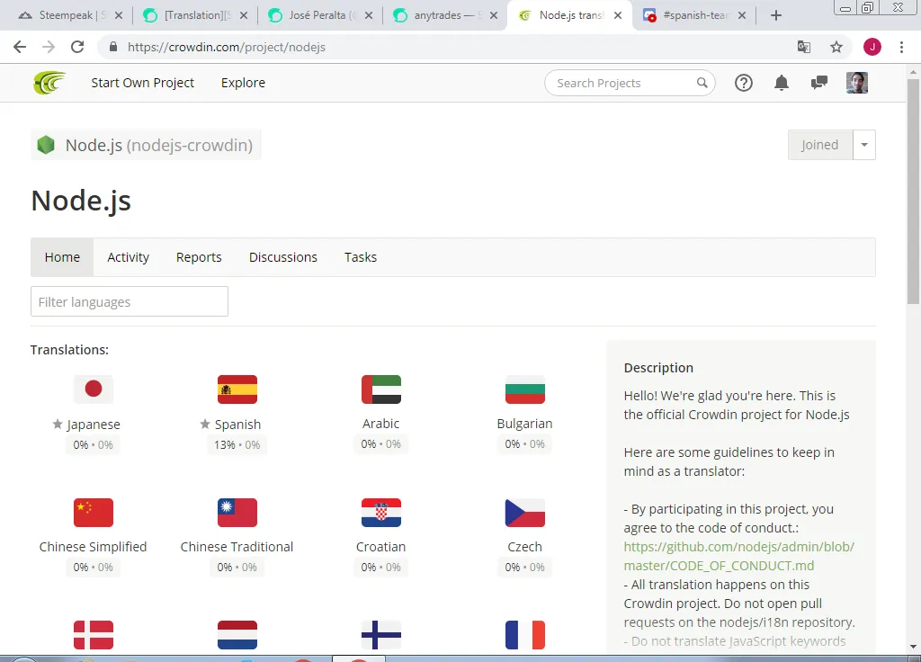Select the Chinese Traditional flag
921x662 pixels.
click(237, 512)
